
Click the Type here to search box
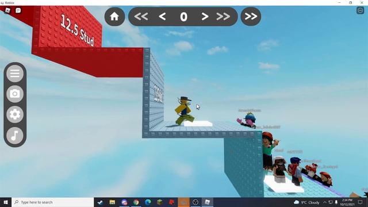click(x=52, y=202)
